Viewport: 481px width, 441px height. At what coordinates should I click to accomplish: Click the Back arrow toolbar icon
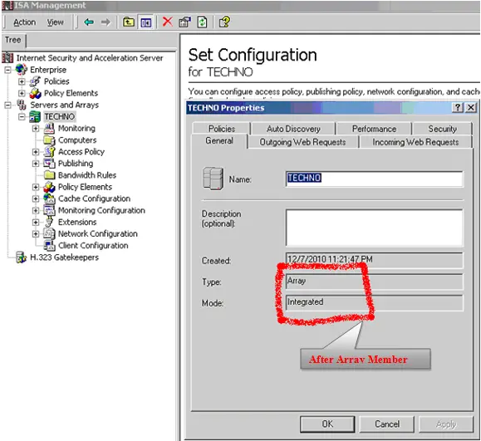pos(89,22)
